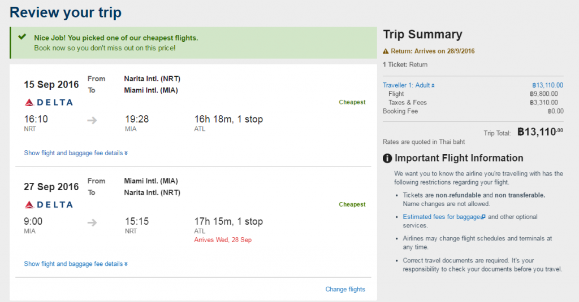This screenshot has width=579, height=302.
Task: Click the Delta logo on outbound flight
Action: tap(49, 103)
